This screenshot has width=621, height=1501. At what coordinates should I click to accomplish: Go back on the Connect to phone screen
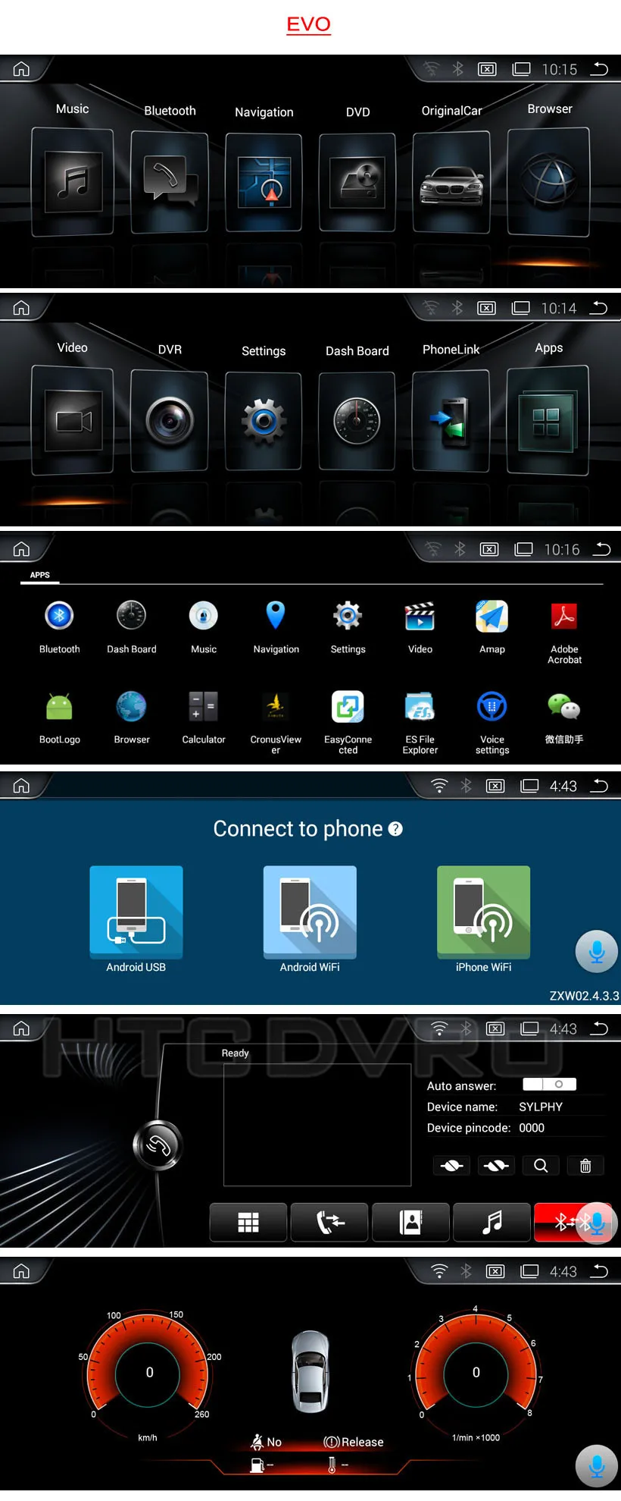[599, 786]
